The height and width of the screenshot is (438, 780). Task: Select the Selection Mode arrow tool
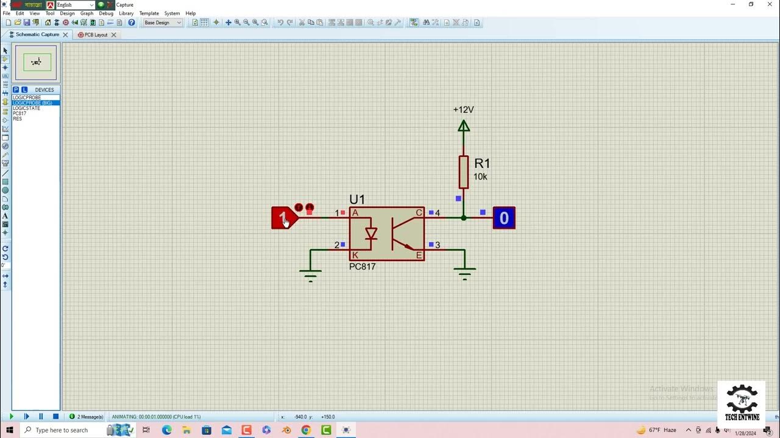pyautogui.click(x=5, y=50)
